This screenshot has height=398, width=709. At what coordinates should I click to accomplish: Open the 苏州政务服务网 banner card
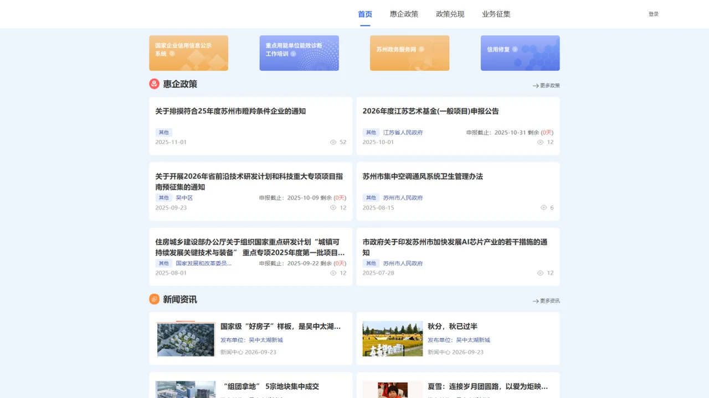409,53
